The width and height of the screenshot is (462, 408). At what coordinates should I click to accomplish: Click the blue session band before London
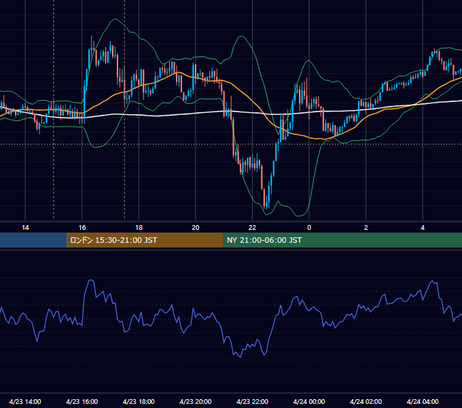[x=33, y=240]
